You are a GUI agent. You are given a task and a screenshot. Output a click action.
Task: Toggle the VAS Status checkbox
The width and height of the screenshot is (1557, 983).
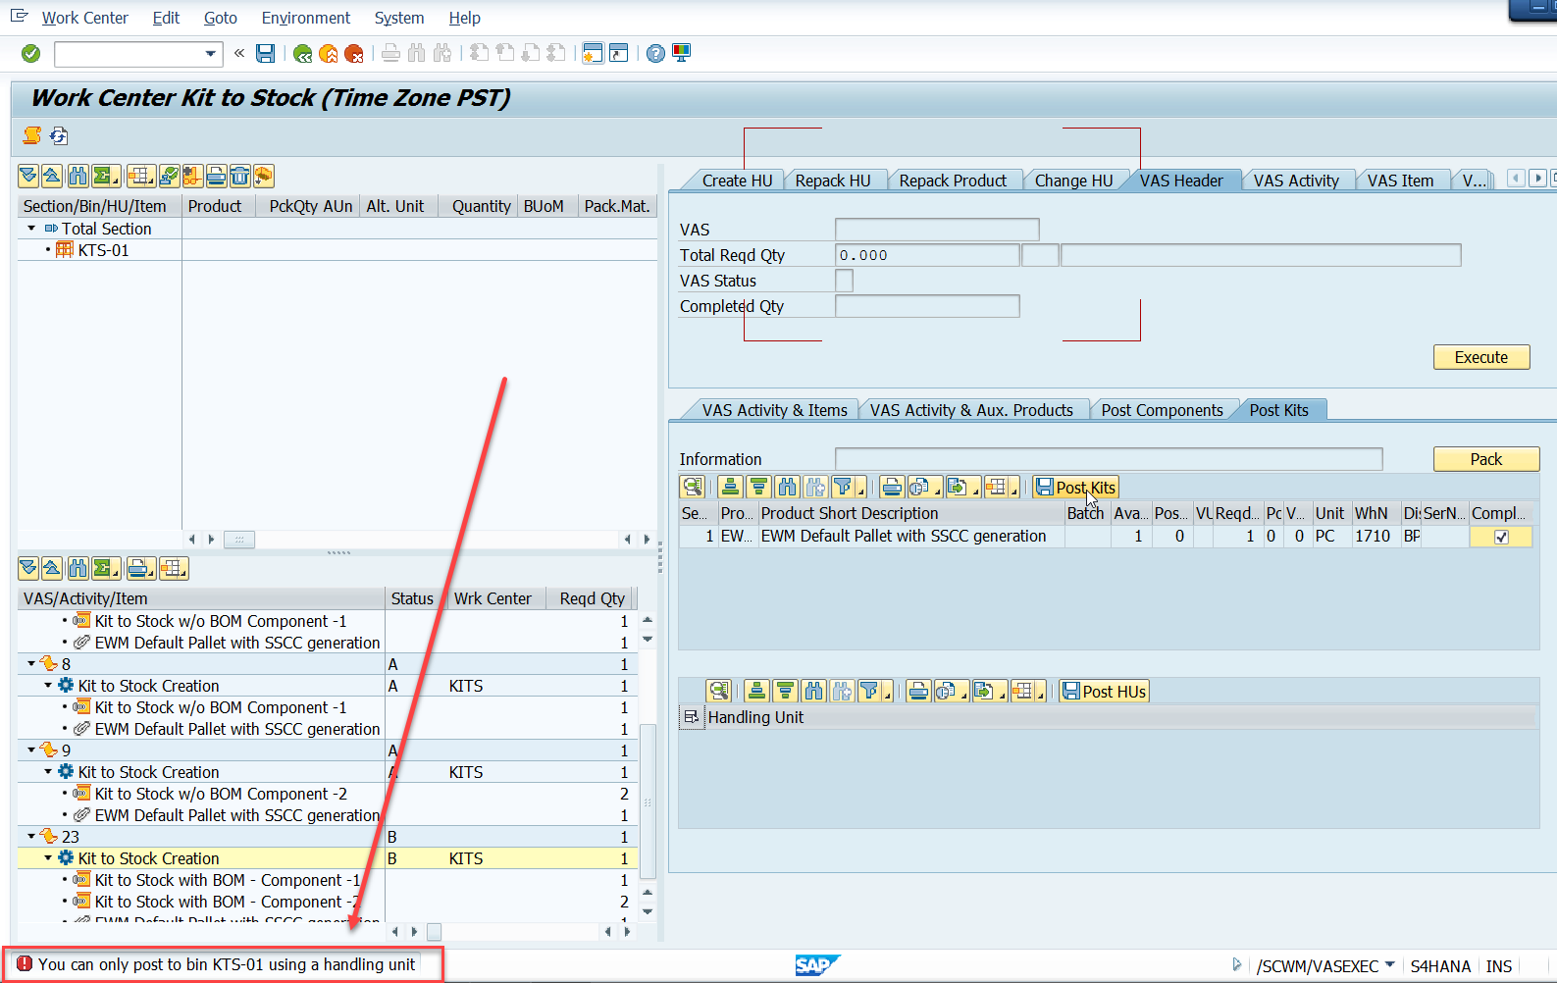coord(844,281)
